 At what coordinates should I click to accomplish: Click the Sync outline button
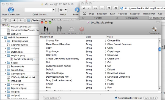coord(52,98)
